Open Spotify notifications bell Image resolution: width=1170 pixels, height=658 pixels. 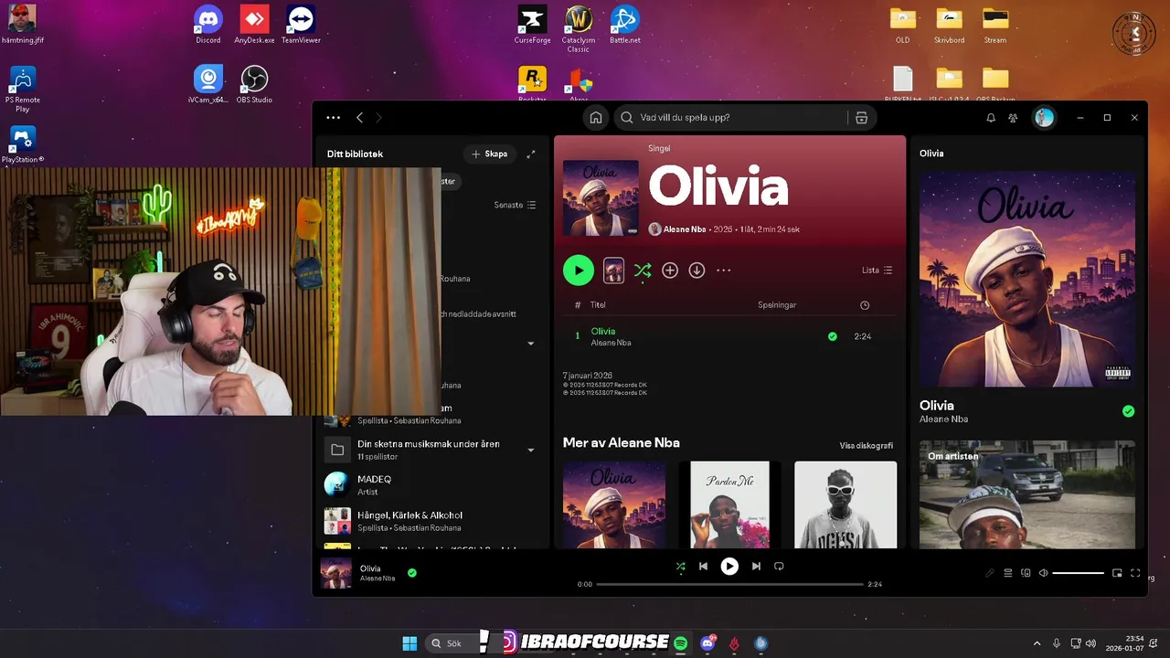[991, 118]
